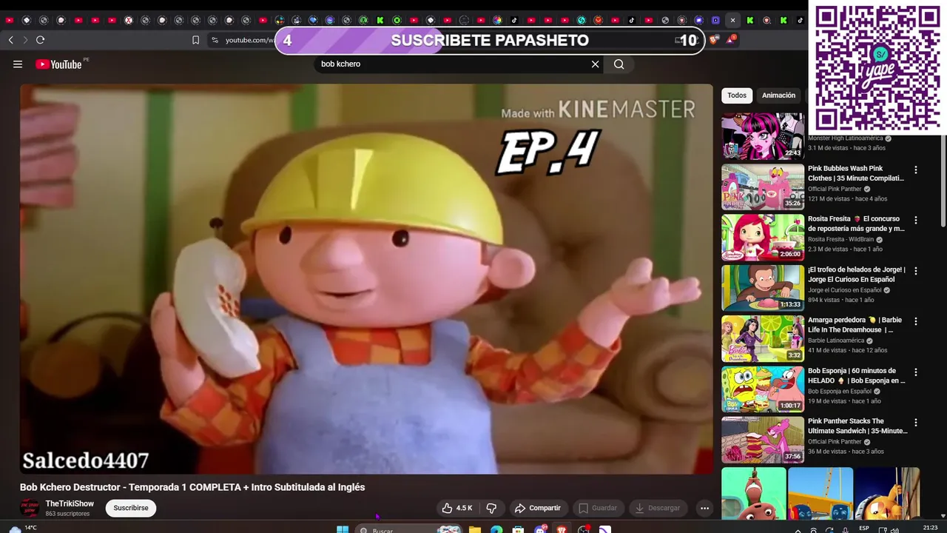Viewport: 947px width, 533px height.
Task: Open Jorge el Curioso thumbnail 1:13:33
Action: pos(763,288)
